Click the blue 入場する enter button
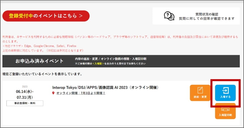Viewport: 244px width, 128px height. pos(225,93)
